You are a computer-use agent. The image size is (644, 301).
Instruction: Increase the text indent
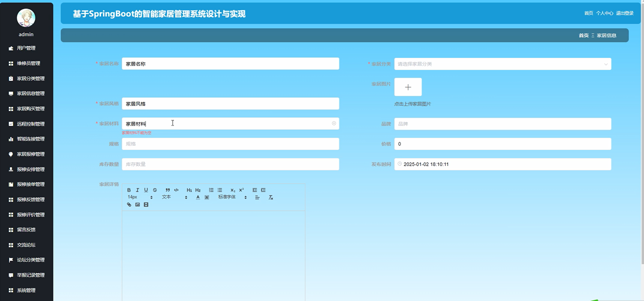(x=263, y=190)
